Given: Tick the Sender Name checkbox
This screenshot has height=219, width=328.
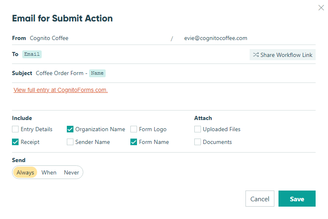Looking at the screenshot, I should [x=70, y=142].
